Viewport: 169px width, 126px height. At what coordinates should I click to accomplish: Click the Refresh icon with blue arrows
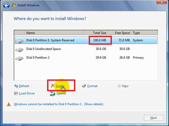(x=16, y=86)
